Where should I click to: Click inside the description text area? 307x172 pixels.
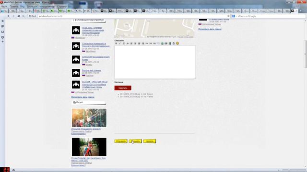[155, 62]
